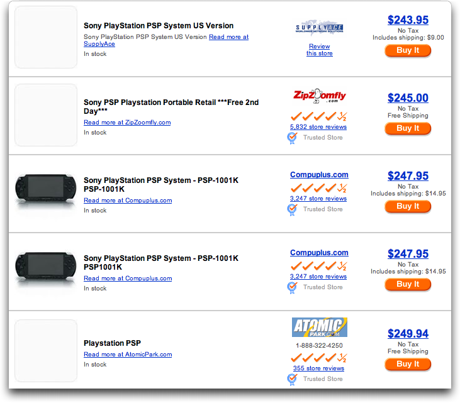Viewport: 460px width, 403px height.
Task: Click first Compuplus Trusted Store badge
Action: pos(292,209)
